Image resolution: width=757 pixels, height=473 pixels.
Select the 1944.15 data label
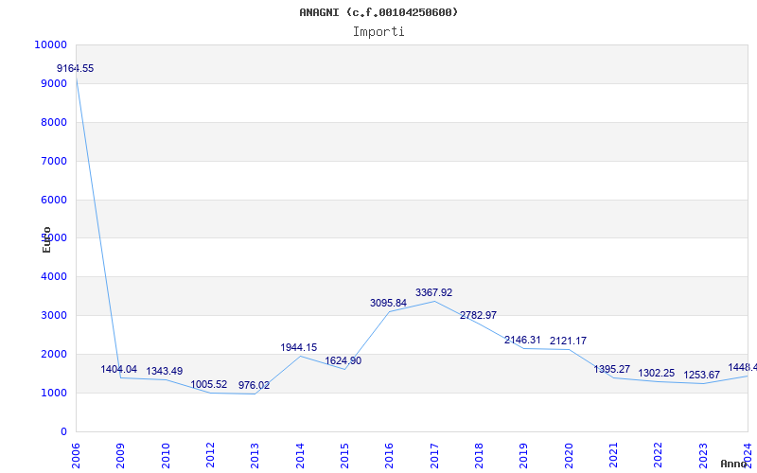tap(299, 347)
